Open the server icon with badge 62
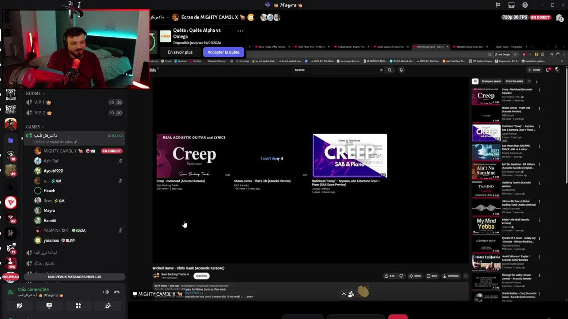The image size is (568, 319). point(11,218)
